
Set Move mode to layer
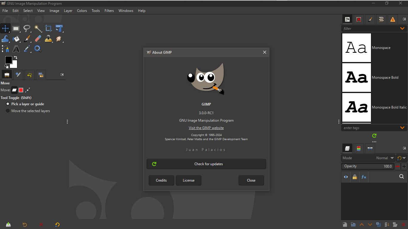coord(14,90)
